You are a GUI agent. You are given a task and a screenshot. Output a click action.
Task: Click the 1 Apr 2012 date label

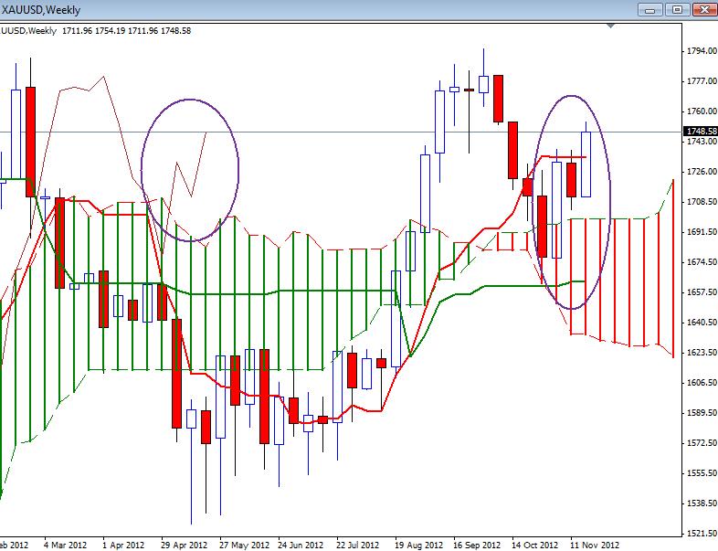point(123,545)
